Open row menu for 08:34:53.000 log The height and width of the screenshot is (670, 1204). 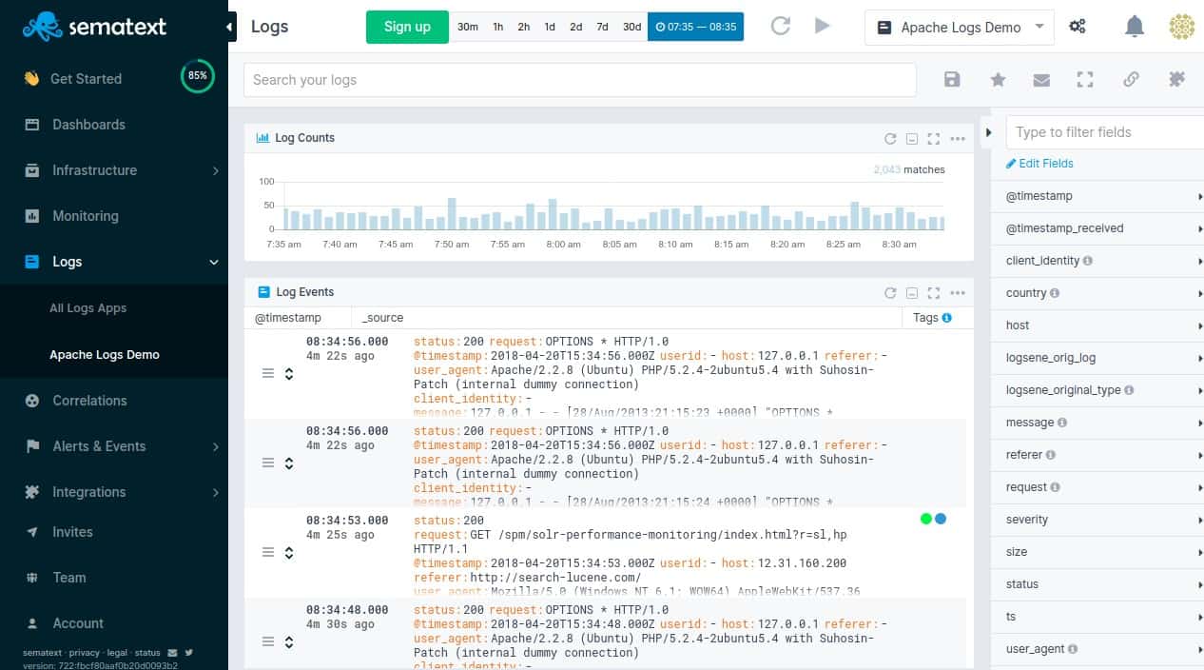click(268, 552)
